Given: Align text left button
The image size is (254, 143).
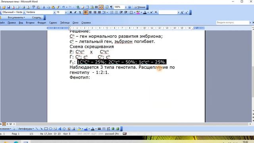Looking at the screenshot, I should click(x=86, y=12).
